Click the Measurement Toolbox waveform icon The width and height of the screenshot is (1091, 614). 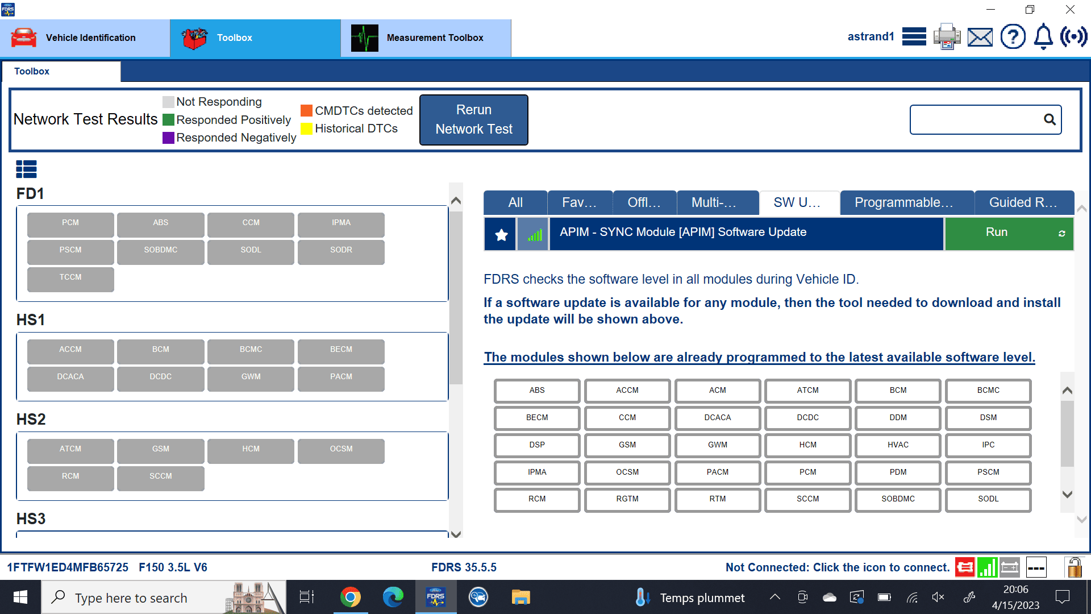365,38
